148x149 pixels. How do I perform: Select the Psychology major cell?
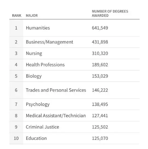click(x=38, y=104)
